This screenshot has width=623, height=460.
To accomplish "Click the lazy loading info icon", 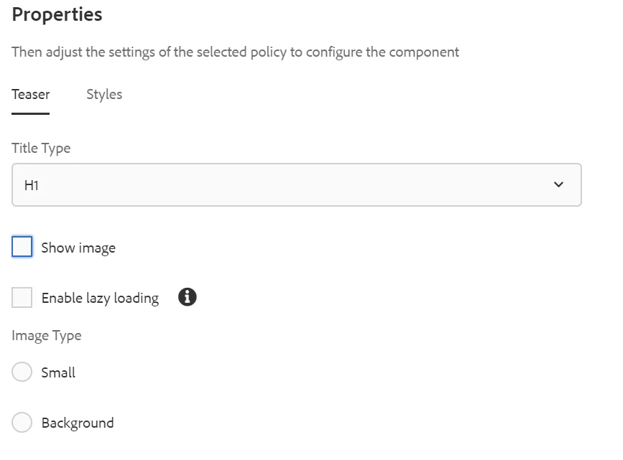I will [x=187, y=297].
